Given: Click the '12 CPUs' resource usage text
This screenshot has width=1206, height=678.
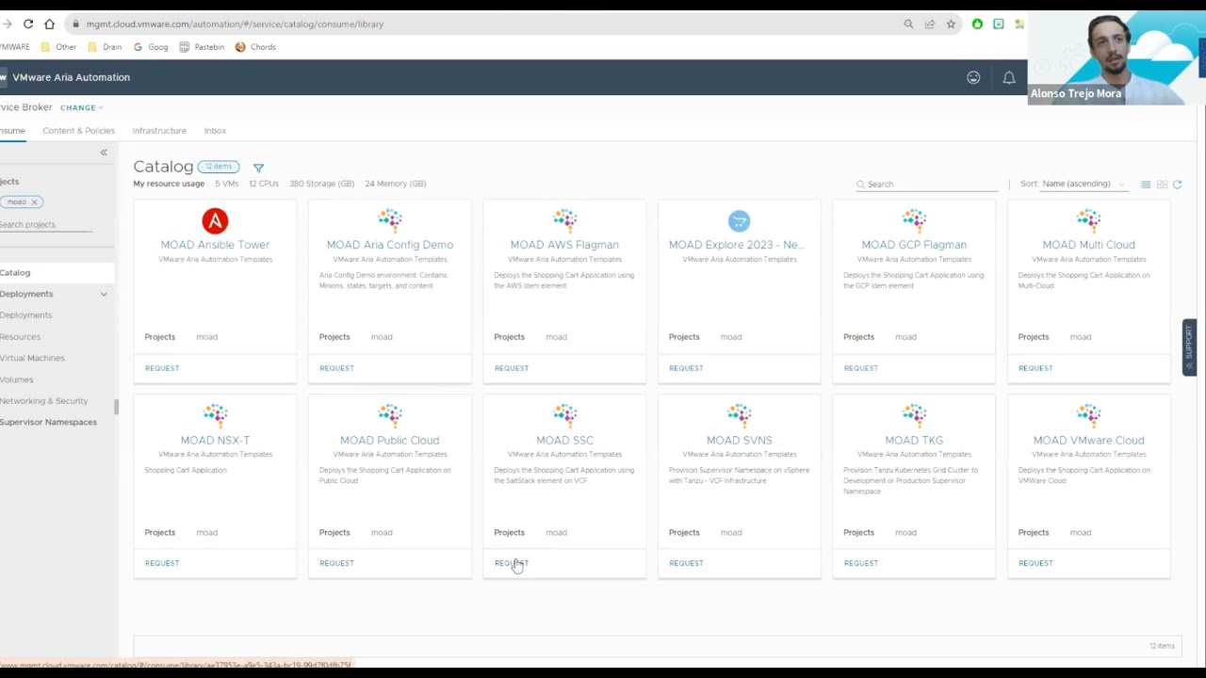Looking at the screenshot, I should pos(264,184).
